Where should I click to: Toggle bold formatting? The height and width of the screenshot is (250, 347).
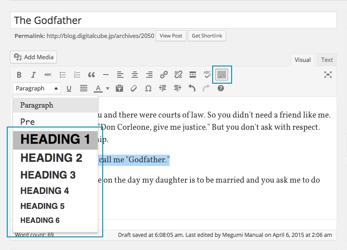click(19, 75)
